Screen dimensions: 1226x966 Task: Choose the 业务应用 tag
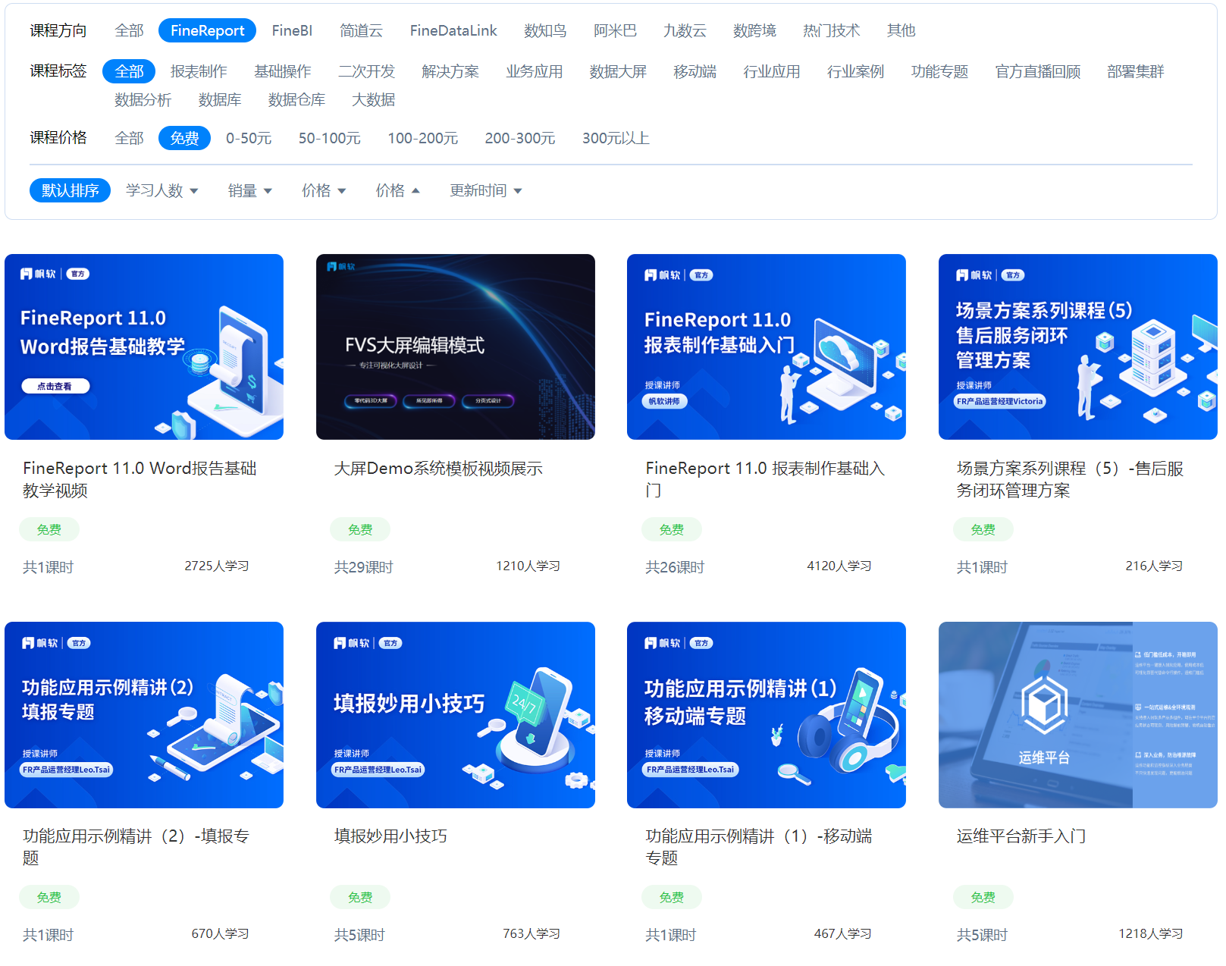(x=535, y=71)
